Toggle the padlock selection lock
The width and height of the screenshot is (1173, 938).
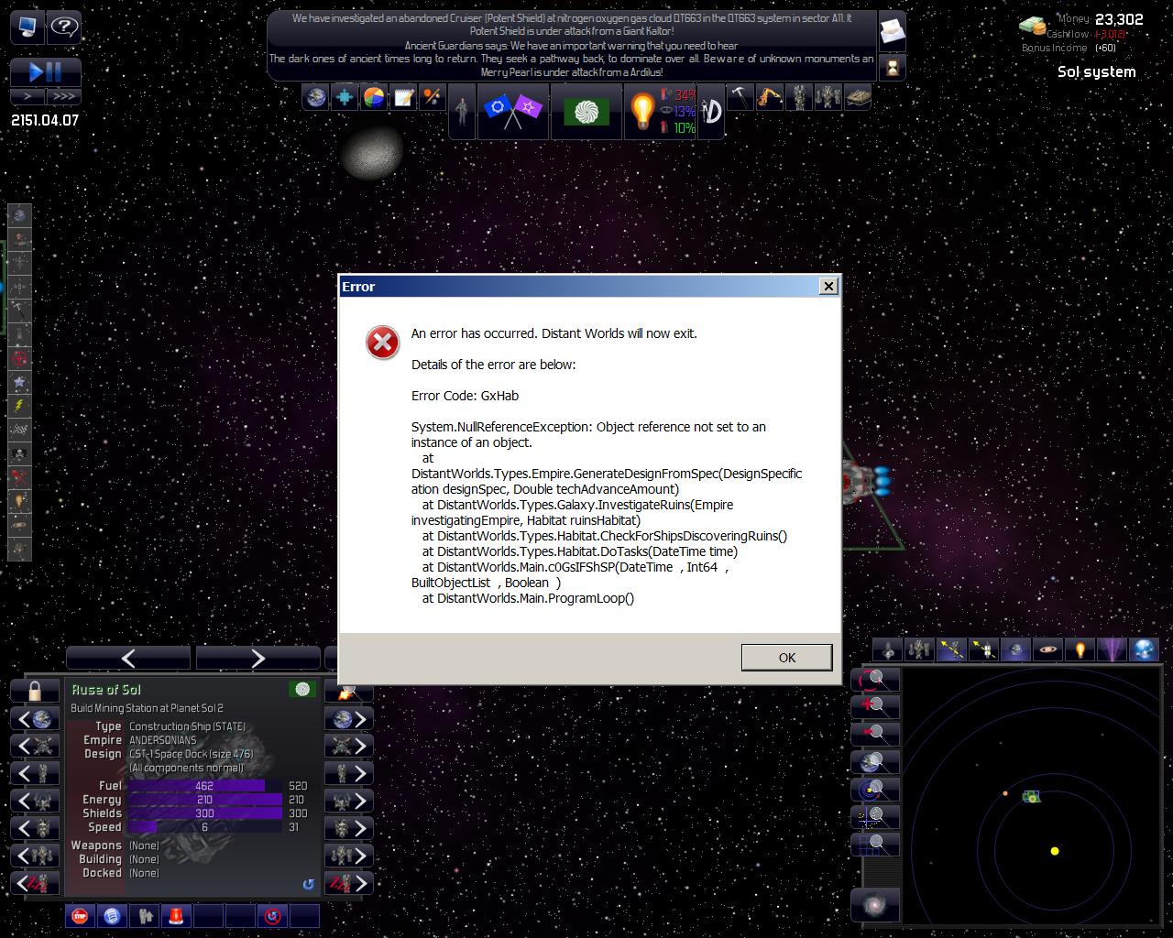[35, 690]
